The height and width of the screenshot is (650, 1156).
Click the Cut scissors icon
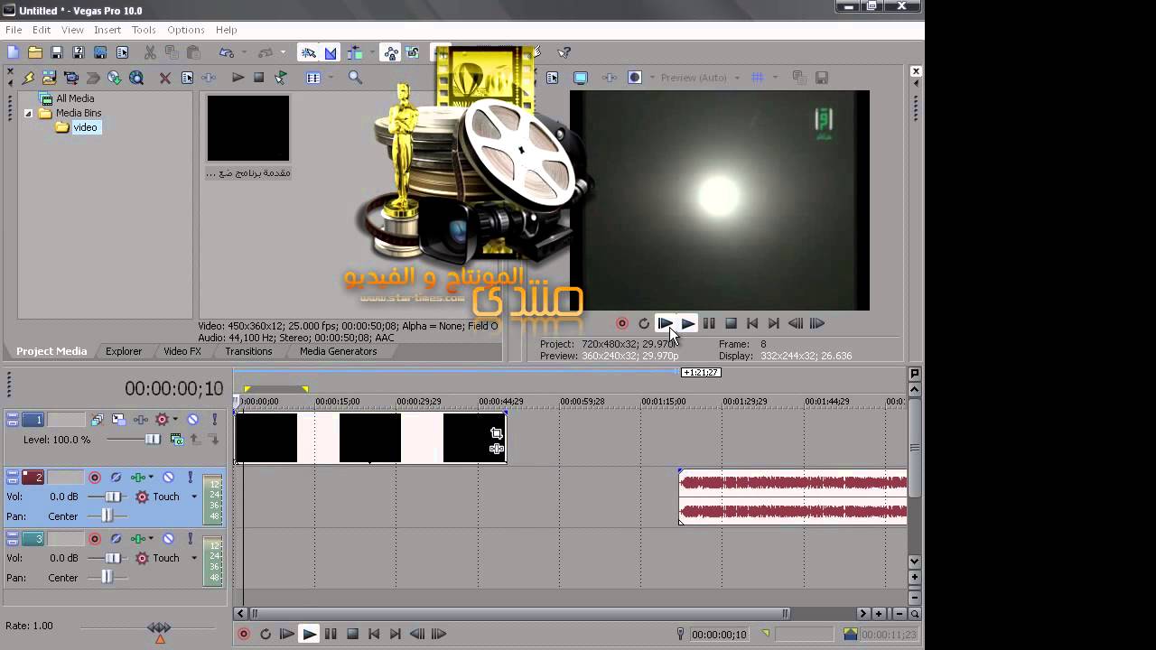coord(150,53)
